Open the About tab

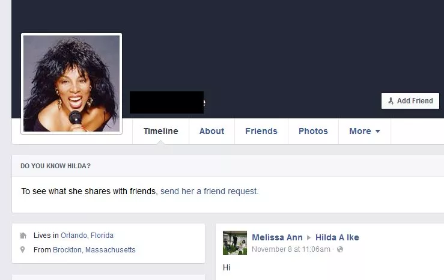[x=211, y=131]
